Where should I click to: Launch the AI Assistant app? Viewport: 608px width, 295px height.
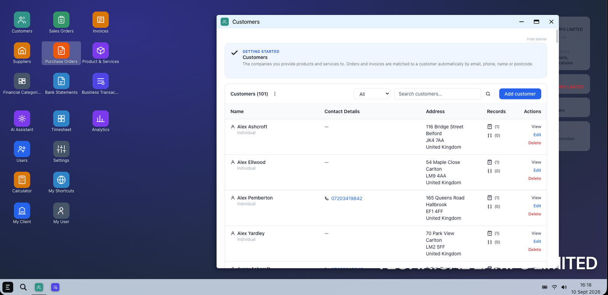pos(22,121)
